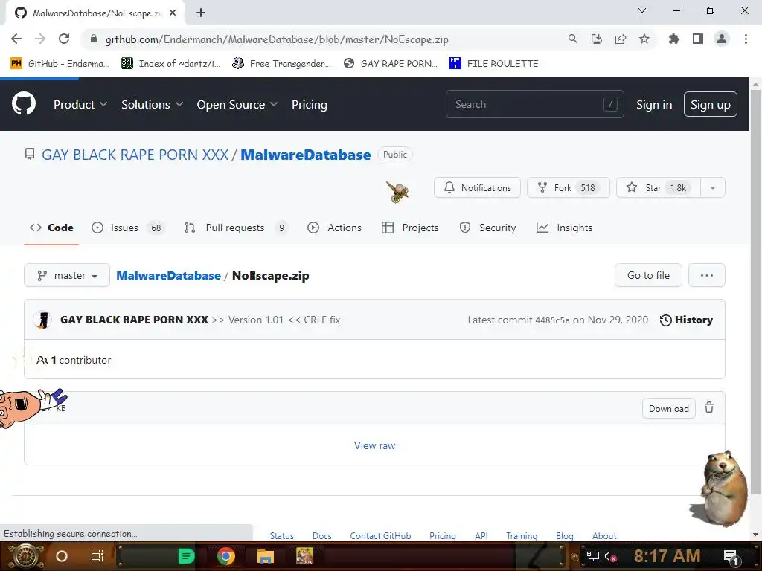Click the magnifier zoom icon in address bar

click(572, 39)
